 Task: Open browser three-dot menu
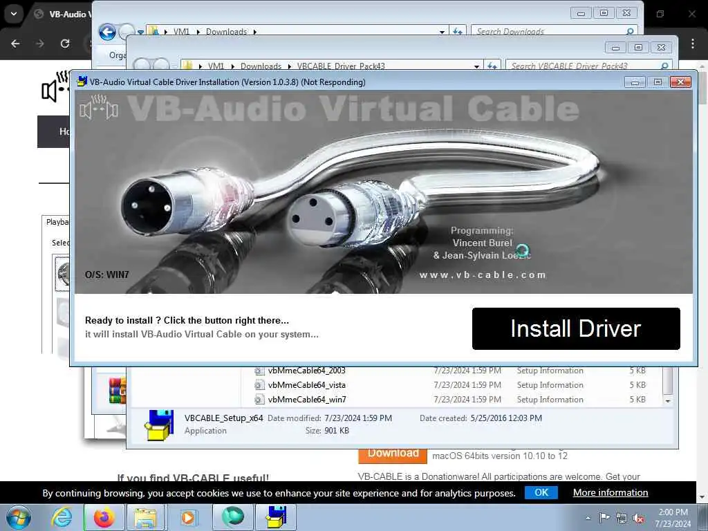pos(693,44)
